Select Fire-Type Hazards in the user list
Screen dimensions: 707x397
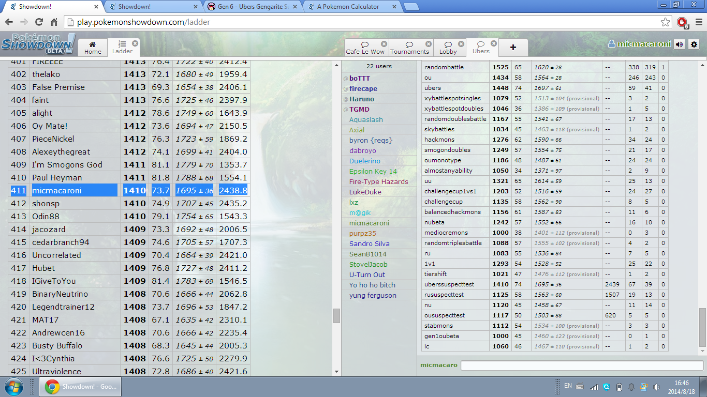pos(379,182)
